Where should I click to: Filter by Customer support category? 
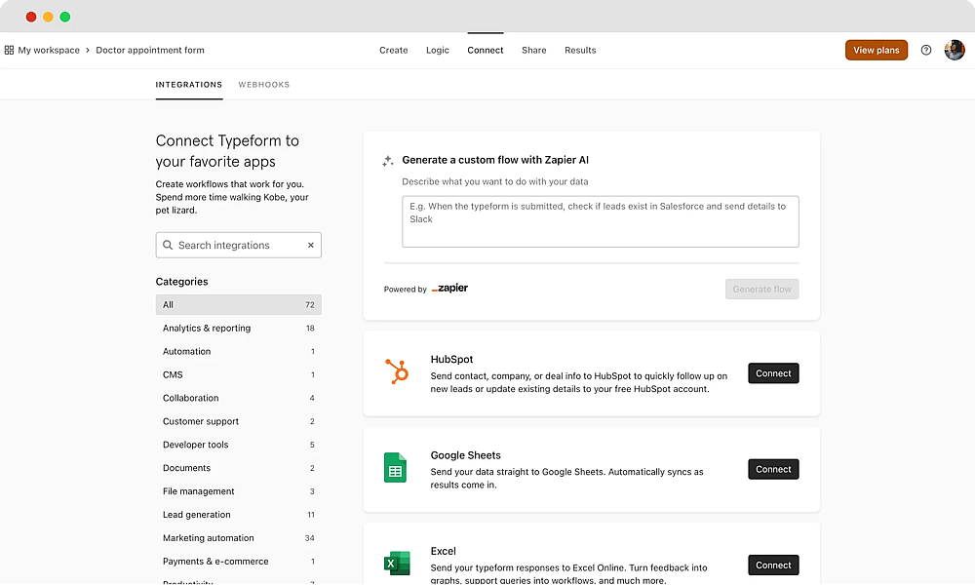pos(238,421)
